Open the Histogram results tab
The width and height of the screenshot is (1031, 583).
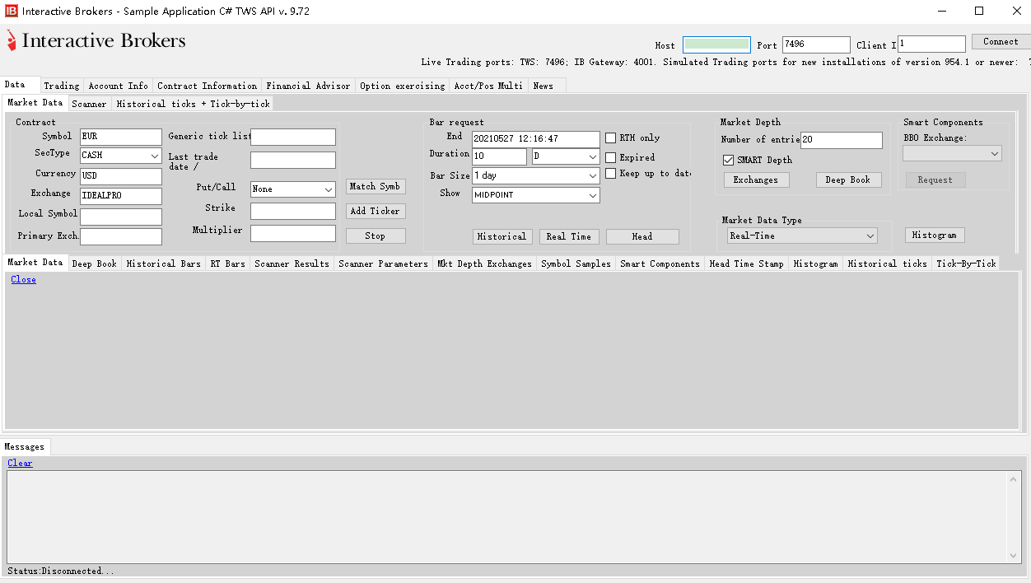coord(815,264)
